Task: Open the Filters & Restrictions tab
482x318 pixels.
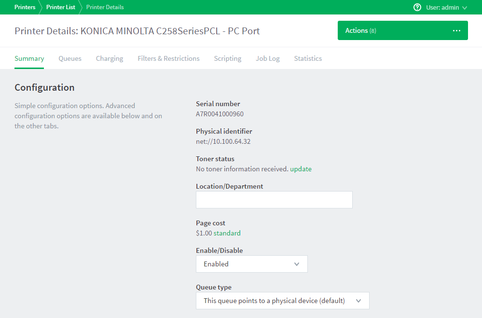Action: [168, 58]
